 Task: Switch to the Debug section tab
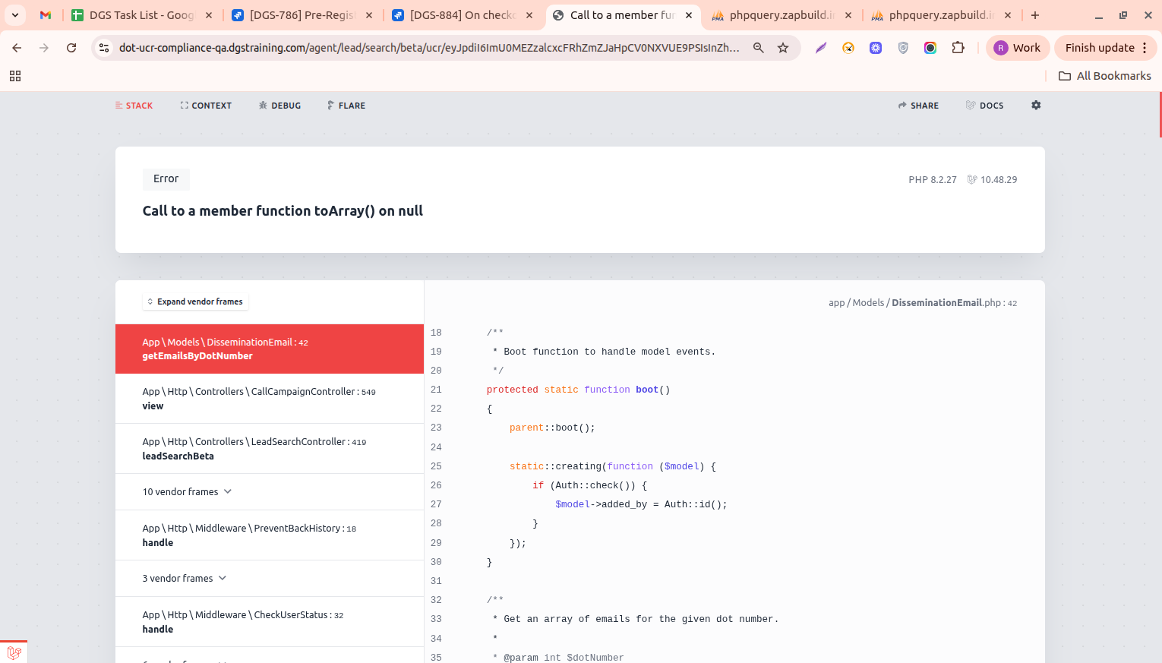(x=279, y=106)
